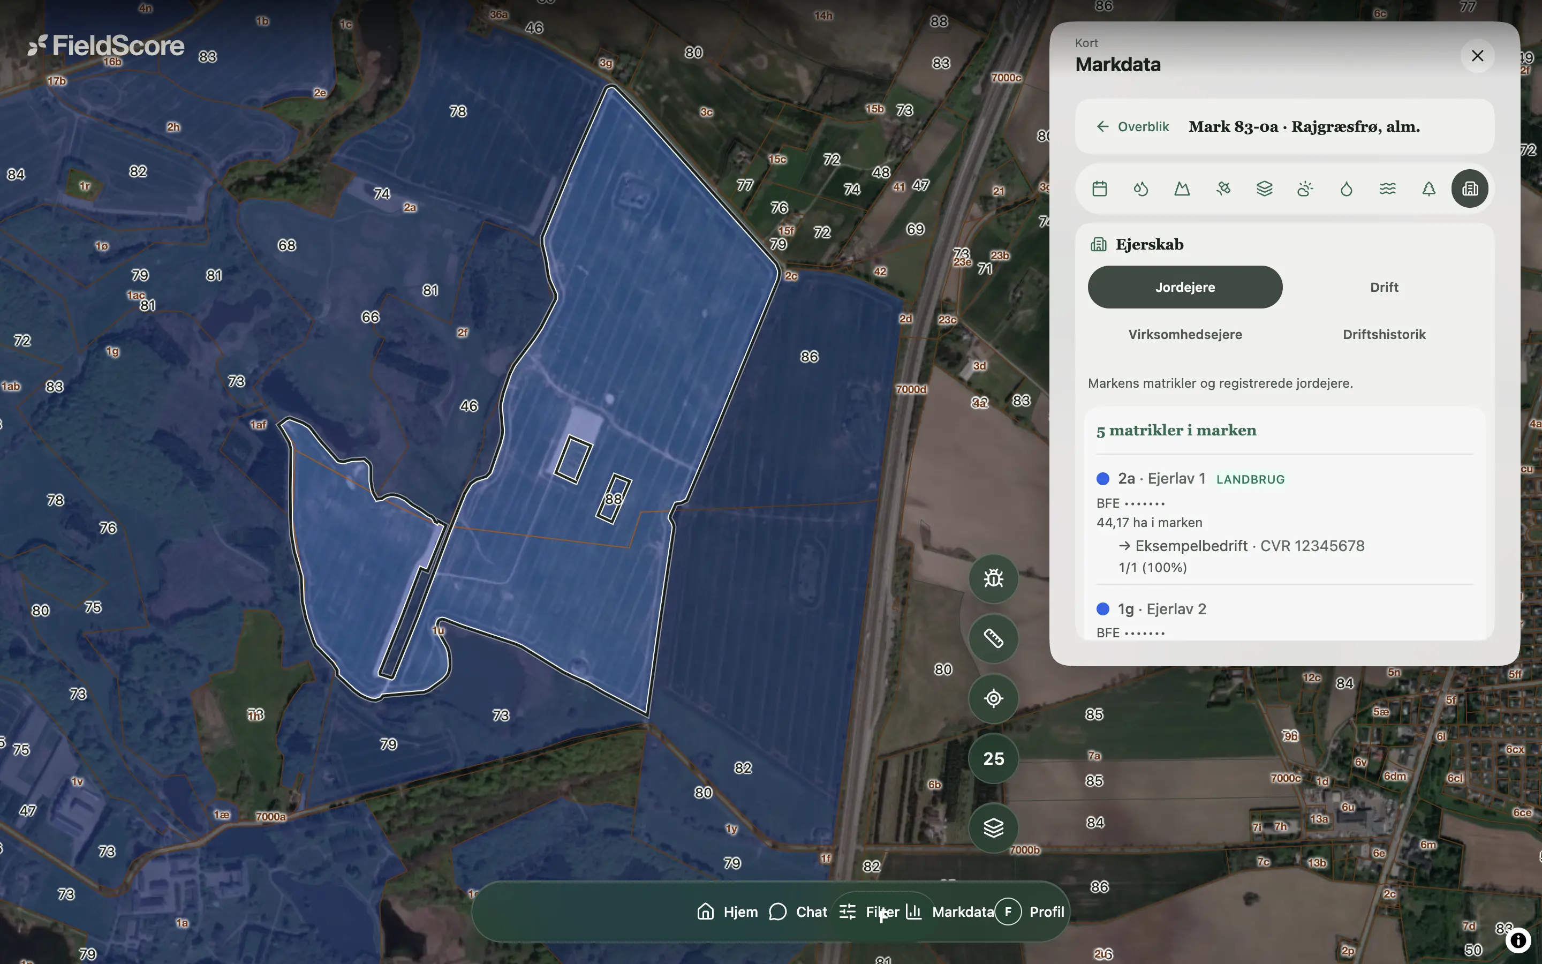Open map layers button beside map
The height and width of the screenshot is (964, 1542).
click(993, 827)
